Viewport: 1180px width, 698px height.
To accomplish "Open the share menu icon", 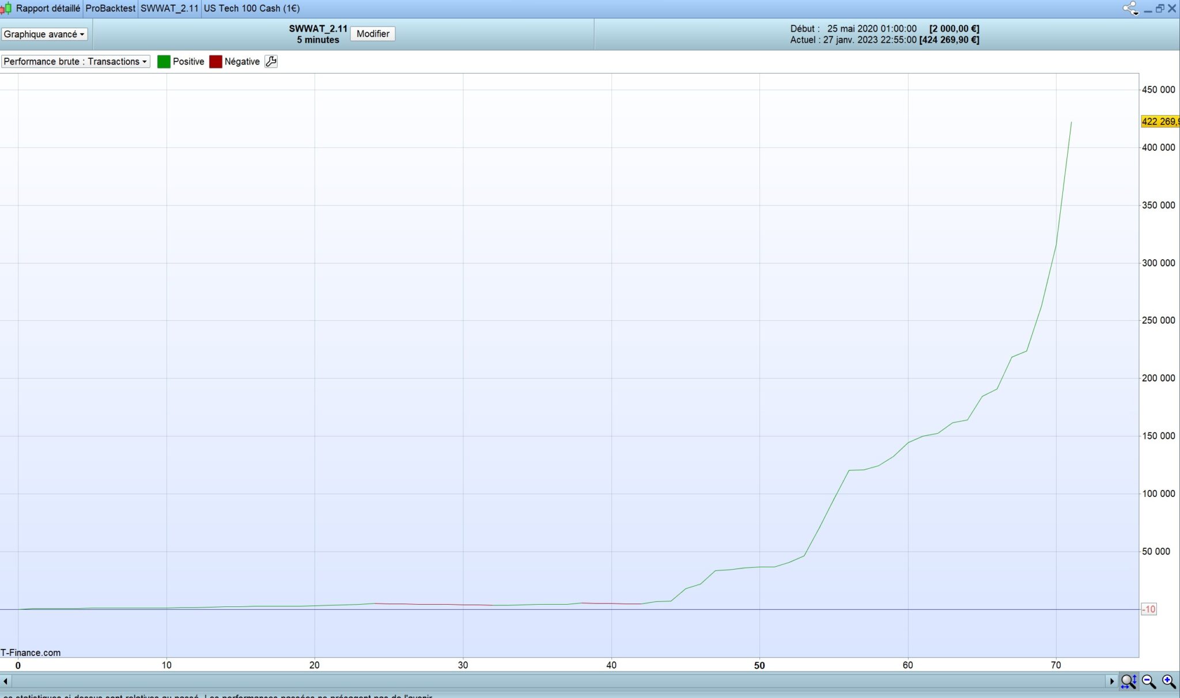I will pos(1130,8).
